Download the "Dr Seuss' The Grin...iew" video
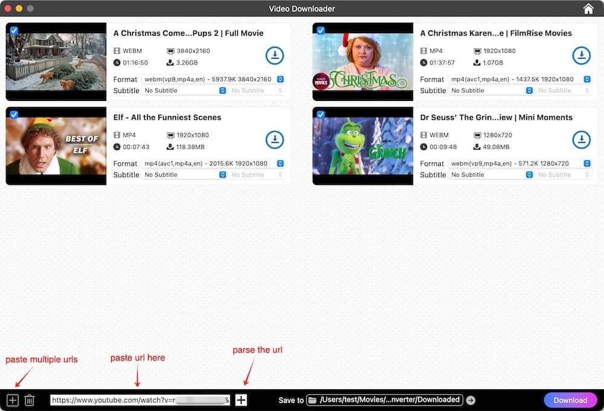Viewport: 604px width, 411px height. coord(582,140)
